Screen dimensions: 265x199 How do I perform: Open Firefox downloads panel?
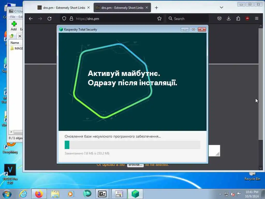point(229,18)
